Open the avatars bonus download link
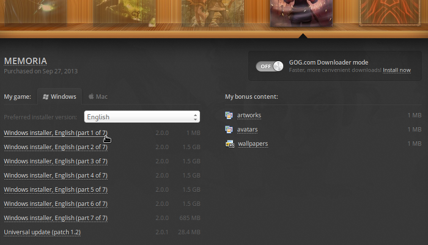 click(247, 130)
